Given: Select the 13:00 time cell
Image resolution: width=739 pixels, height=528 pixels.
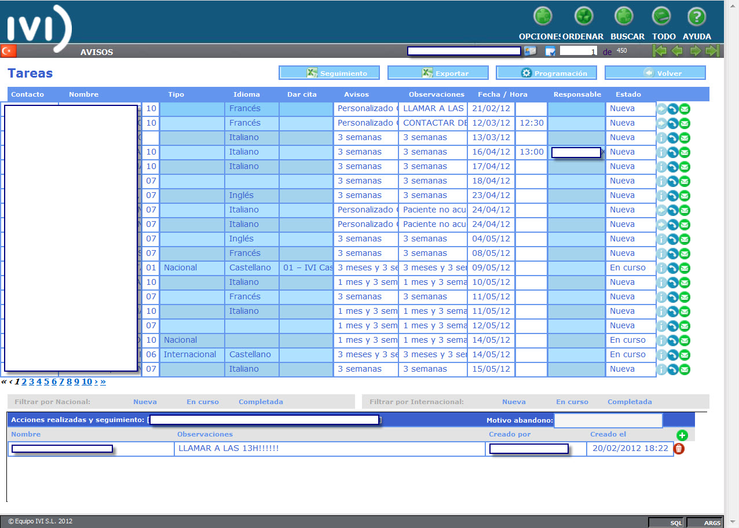Looking at the screenshot, I should 531,152.
